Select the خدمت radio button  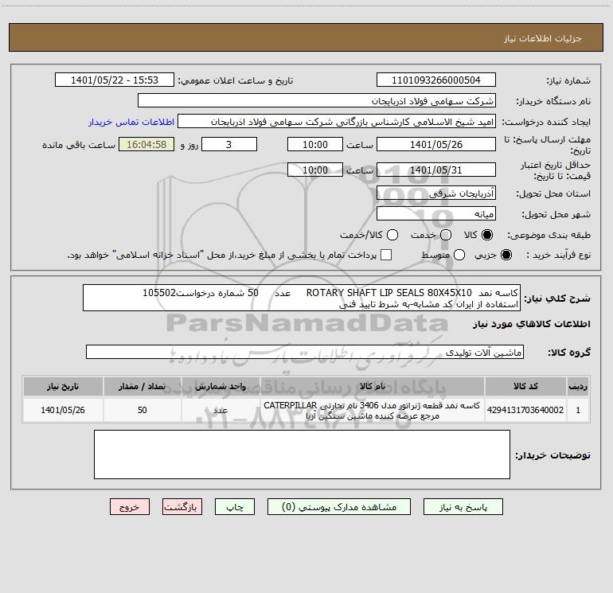tap(446, 235)
